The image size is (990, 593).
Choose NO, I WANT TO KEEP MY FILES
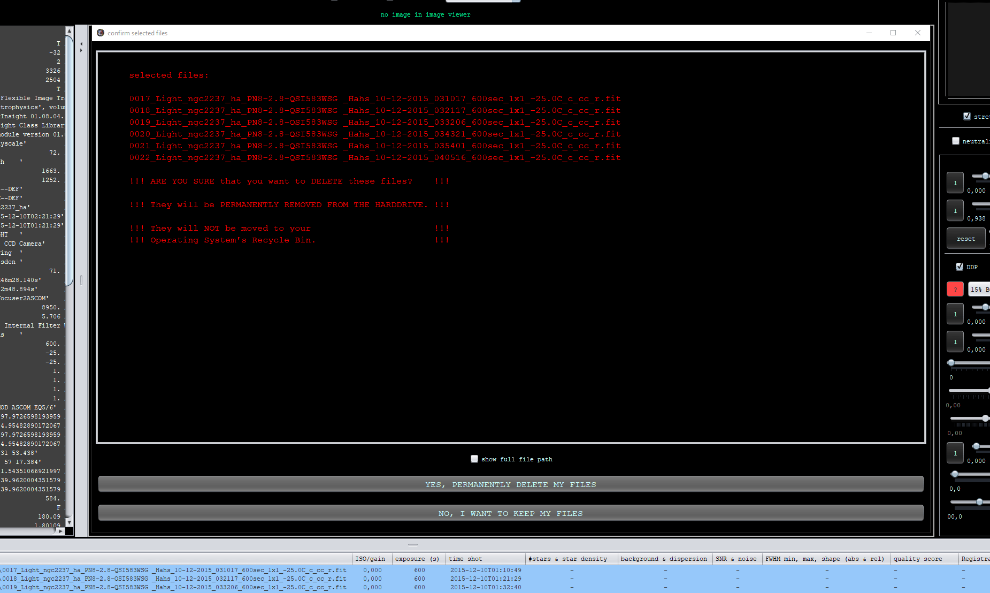[x=511, y=513]
